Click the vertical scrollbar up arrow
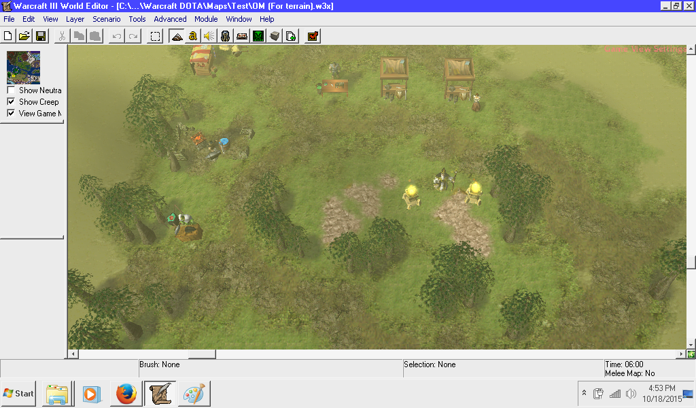 tap(691, 49)
